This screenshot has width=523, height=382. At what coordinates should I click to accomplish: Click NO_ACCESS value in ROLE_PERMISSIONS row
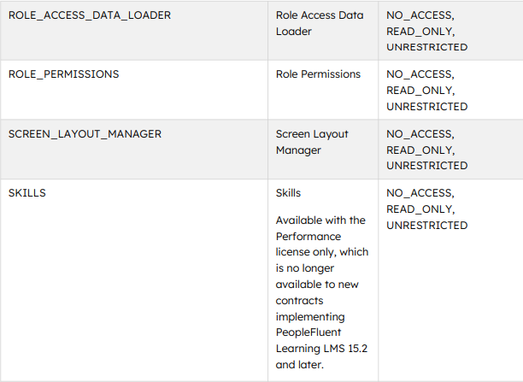click(420, 74)
